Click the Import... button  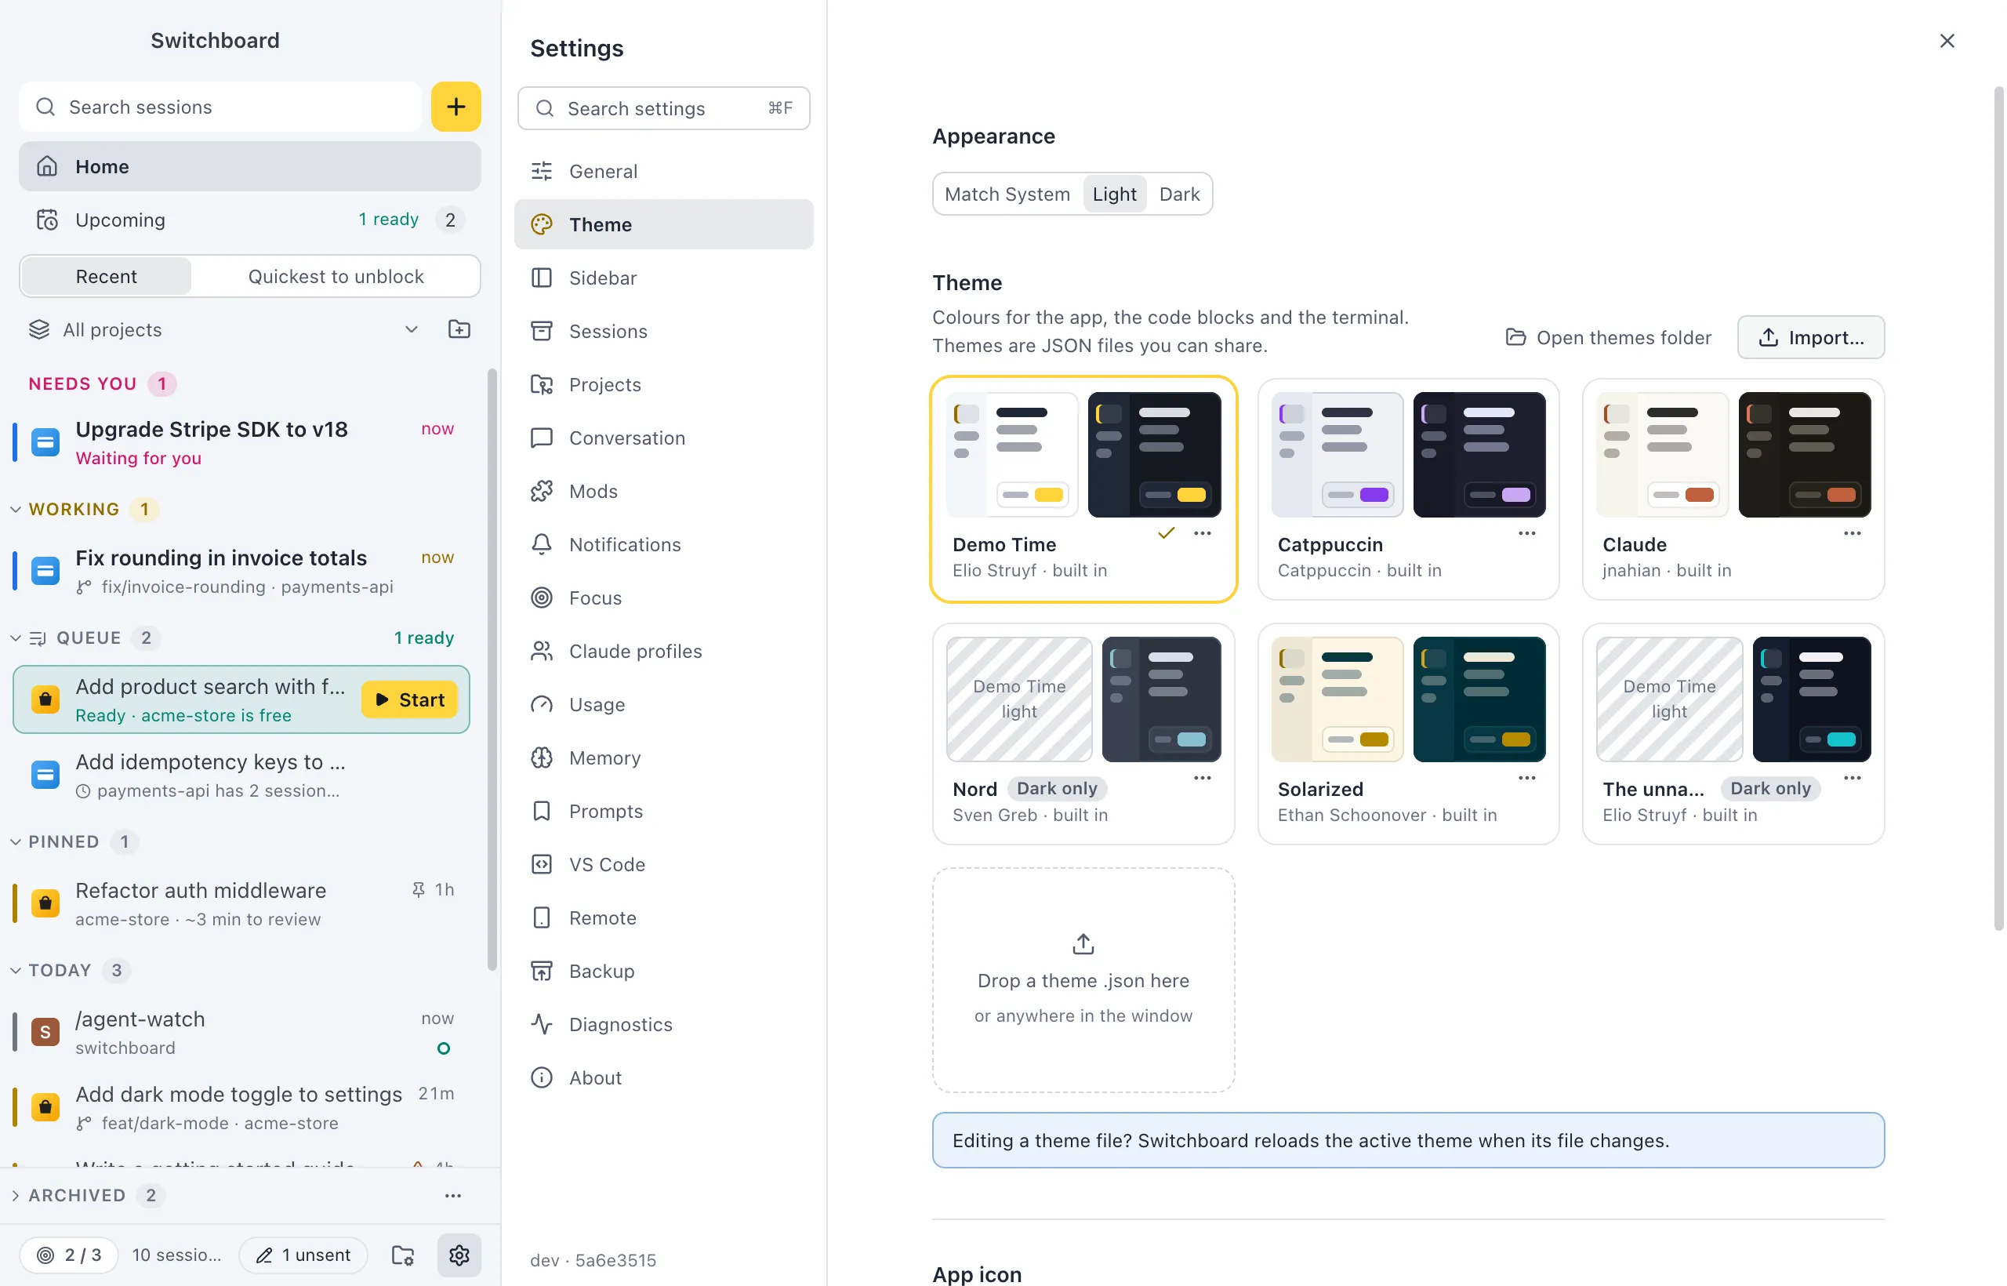(1811, 337)
